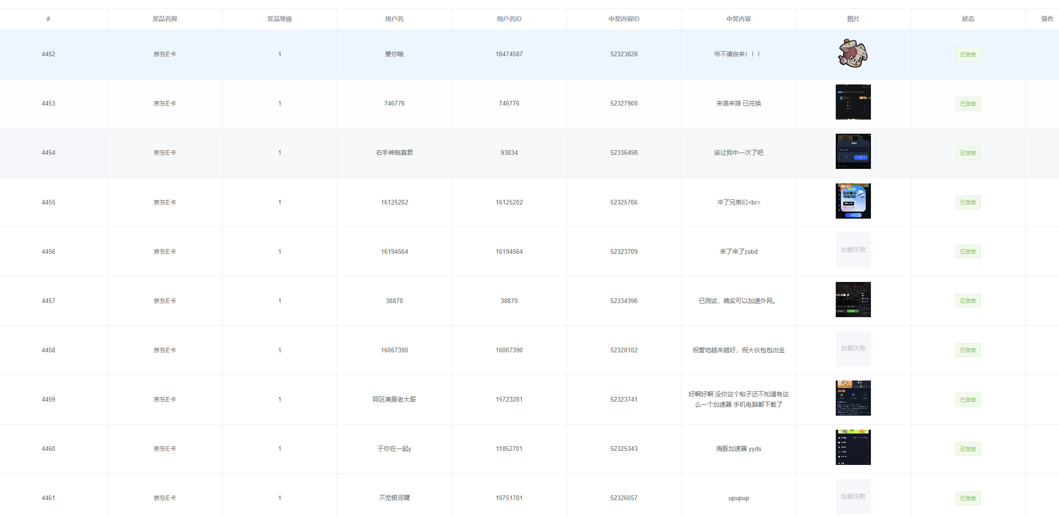The width and height of the screenshot is (1059, 517).
Task: Click user ID 93834
Action: 509,152
